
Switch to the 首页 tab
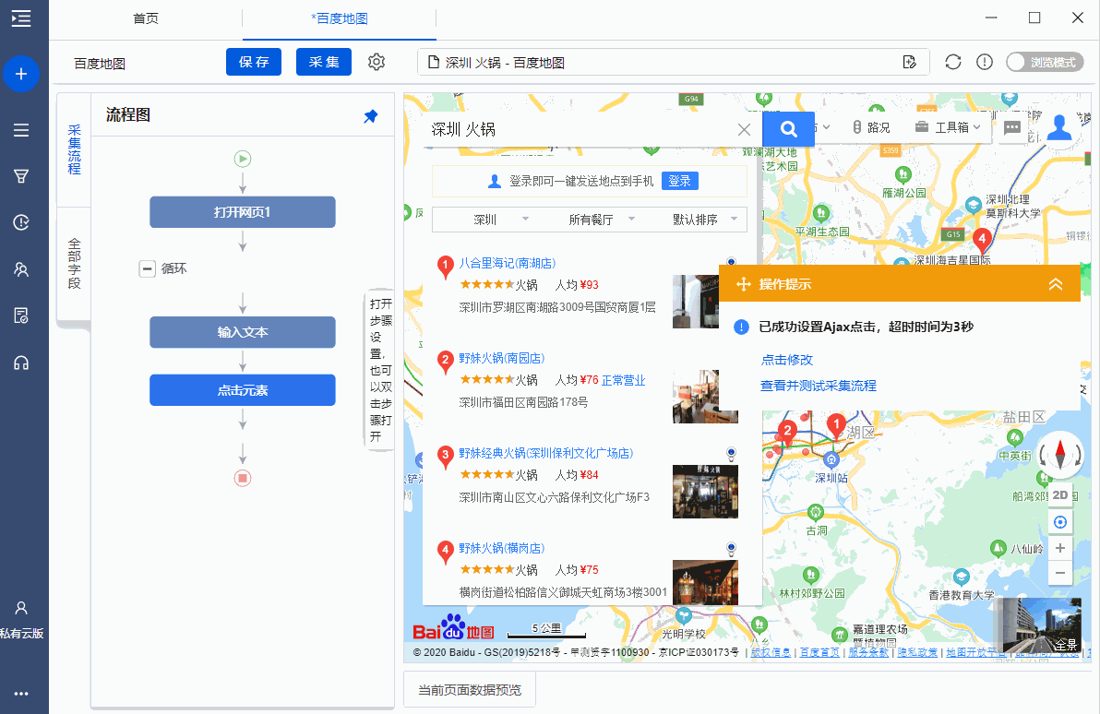click(x=146, y=19)
